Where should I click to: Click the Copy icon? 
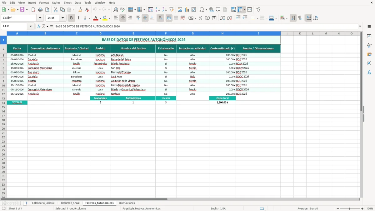(x=62, y=10)
